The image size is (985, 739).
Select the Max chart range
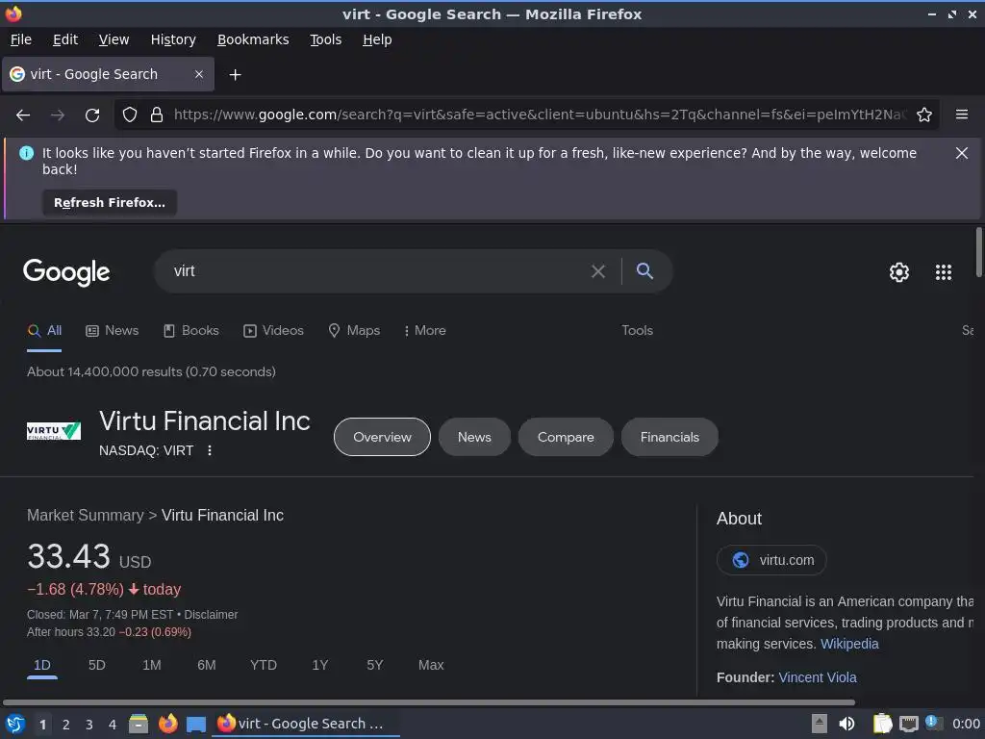(x=431, y=665)
